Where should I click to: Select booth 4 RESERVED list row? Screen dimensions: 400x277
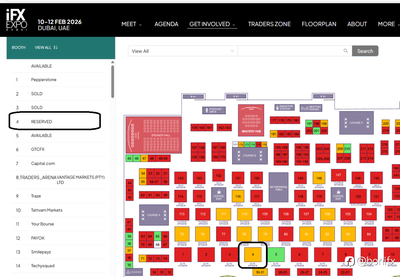coord(58,121)
